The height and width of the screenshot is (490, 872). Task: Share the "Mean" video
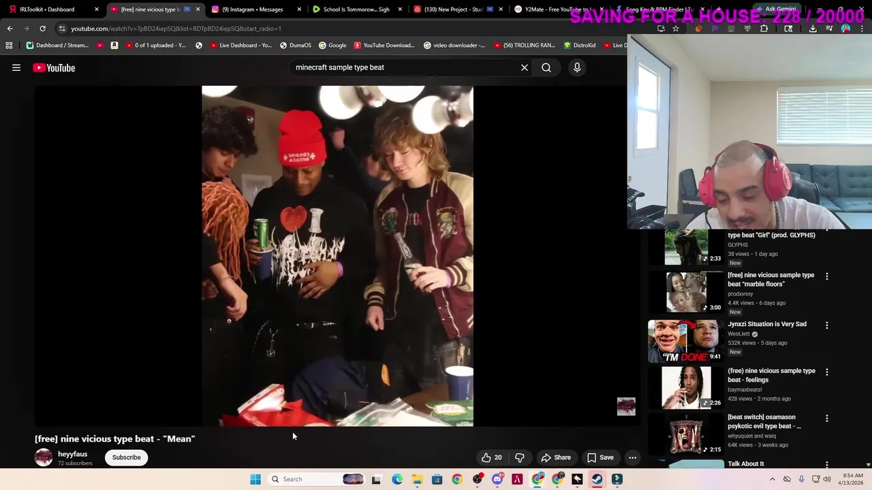coord(556,457)
